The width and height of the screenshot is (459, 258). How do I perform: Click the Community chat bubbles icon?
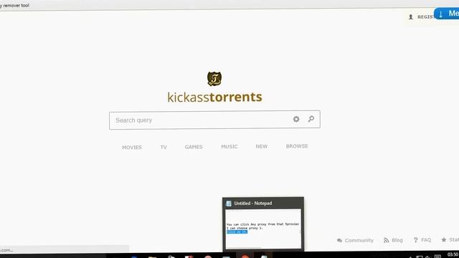[339, 241]
